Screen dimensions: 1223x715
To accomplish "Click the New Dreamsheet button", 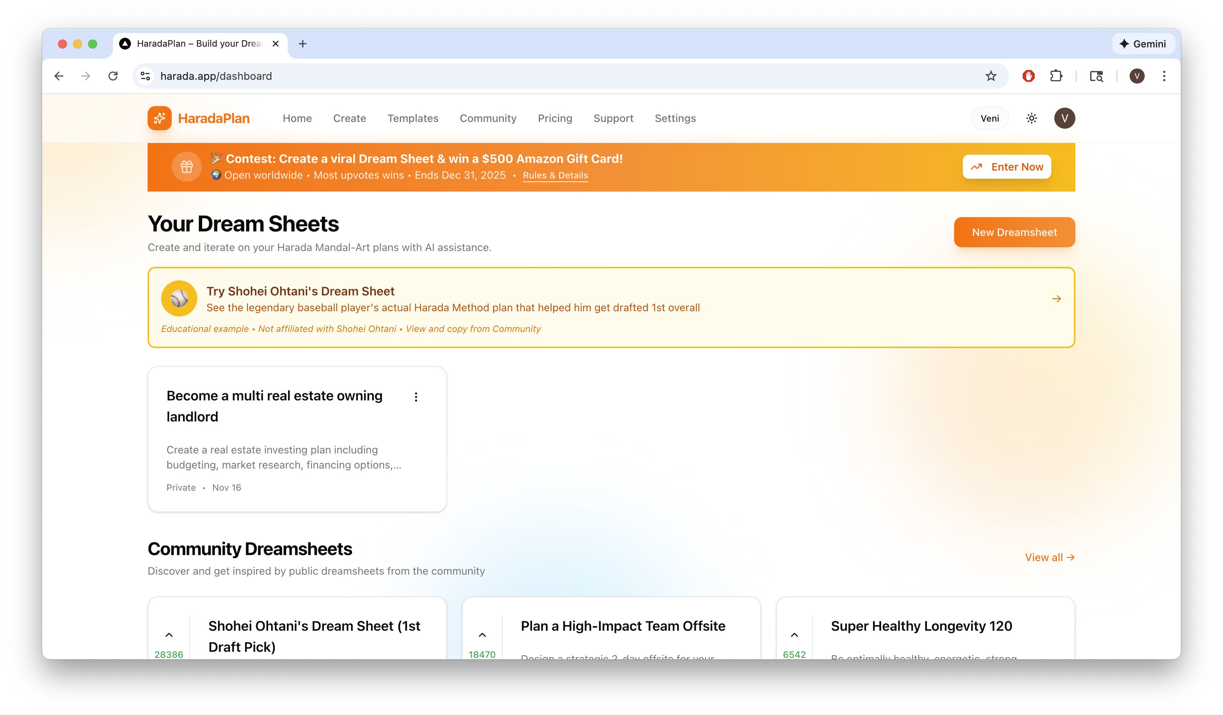I will pyautogui.click(x=1014, y=232).
